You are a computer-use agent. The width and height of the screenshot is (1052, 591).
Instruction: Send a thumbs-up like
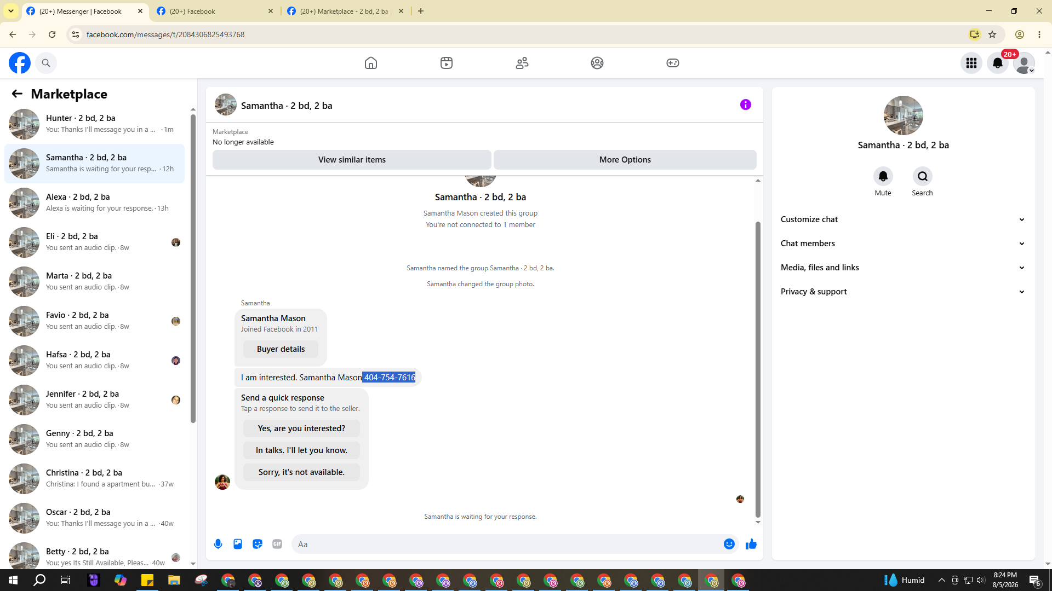tap(751, 544)
